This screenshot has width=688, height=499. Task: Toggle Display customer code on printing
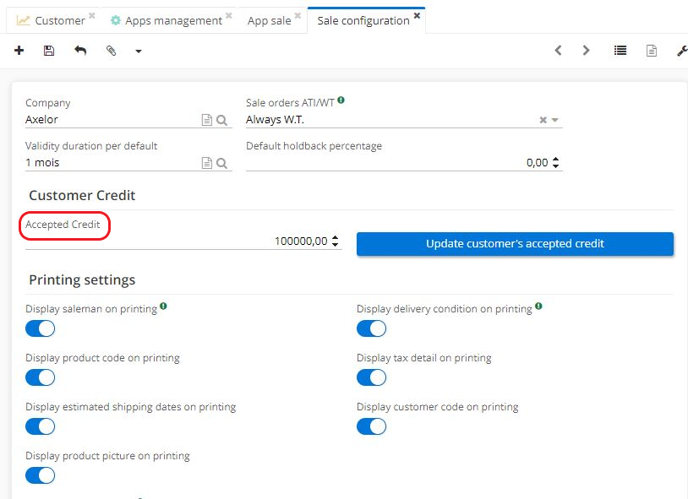coord(372,426)
